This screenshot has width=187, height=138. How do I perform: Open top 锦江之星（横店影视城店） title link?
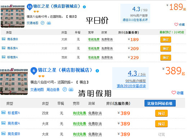pyautogui.click(x=56, y=6)
